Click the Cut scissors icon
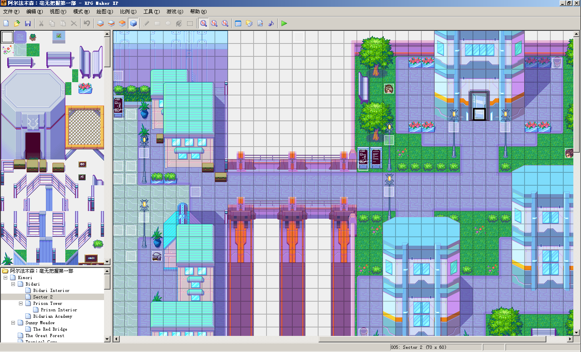Image resolution: width=581 pixels, height=352 pixels. click(41, 23)
